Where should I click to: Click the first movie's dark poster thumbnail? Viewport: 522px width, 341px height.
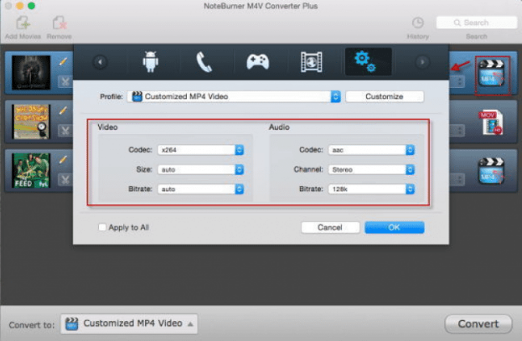(31, 73)
